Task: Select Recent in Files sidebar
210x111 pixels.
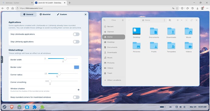Action: coord(114,27)
